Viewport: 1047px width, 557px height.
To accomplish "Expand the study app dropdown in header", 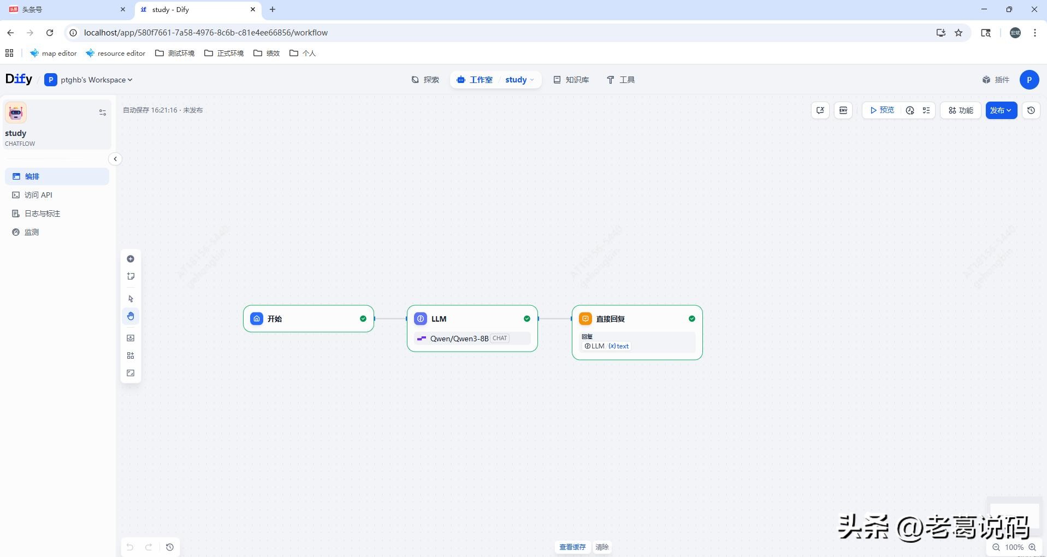I will click(519, 80).
